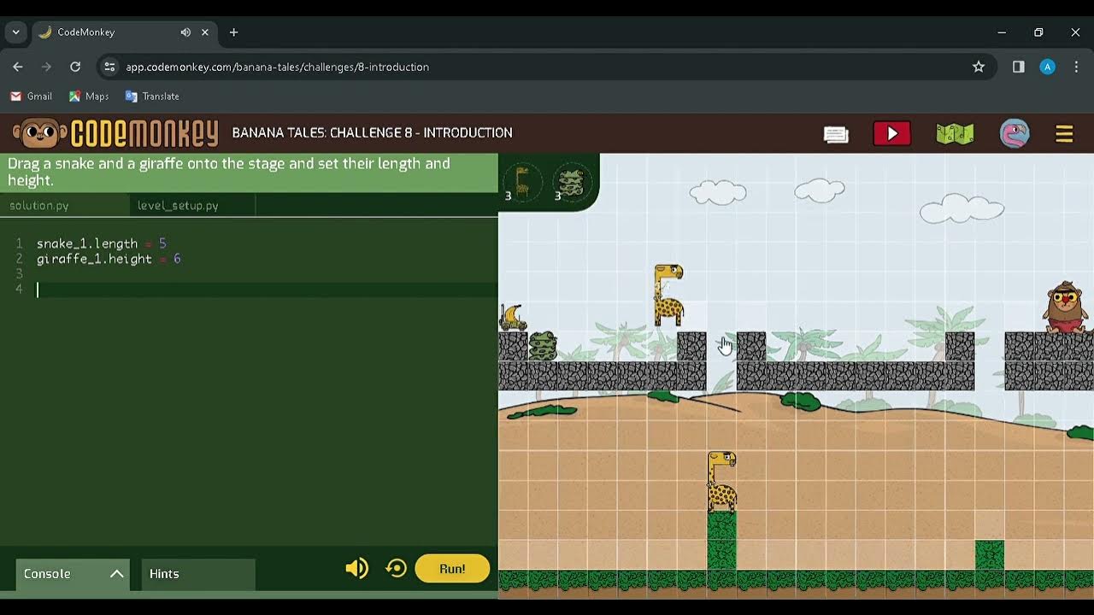Open the Translate bookmark
The image size is (1094, 615).
152,97
